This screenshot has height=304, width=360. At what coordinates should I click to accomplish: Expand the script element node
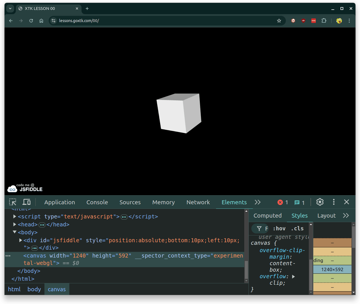tap(14, 216)
